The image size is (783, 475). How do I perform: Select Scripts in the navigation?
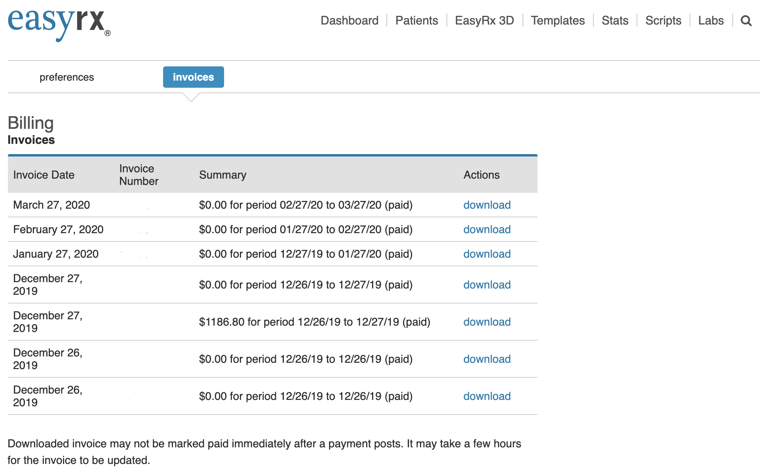[663, 21]
